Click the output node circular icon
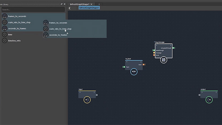222x125 pixels. point(209,100)
